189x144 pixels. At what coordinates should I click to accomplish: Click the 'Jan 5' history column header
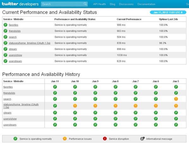click(x=176, y=81)
